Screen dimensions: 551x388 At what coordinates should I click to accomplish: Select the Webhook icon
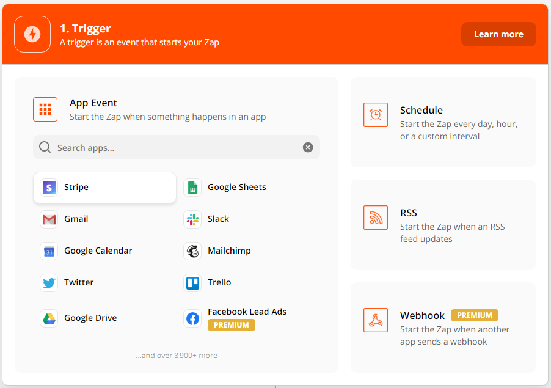point(376,320)
